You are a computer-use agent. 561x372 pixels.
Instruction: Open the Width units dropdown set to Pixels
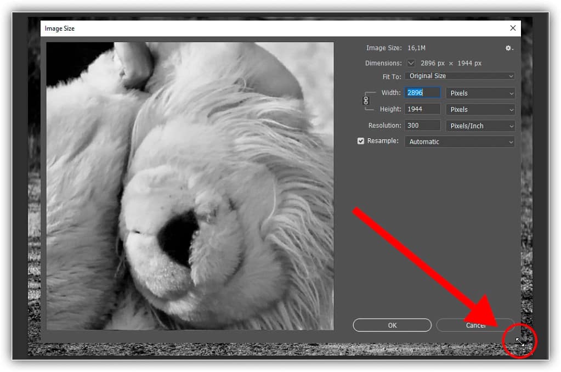coord(480,93)
